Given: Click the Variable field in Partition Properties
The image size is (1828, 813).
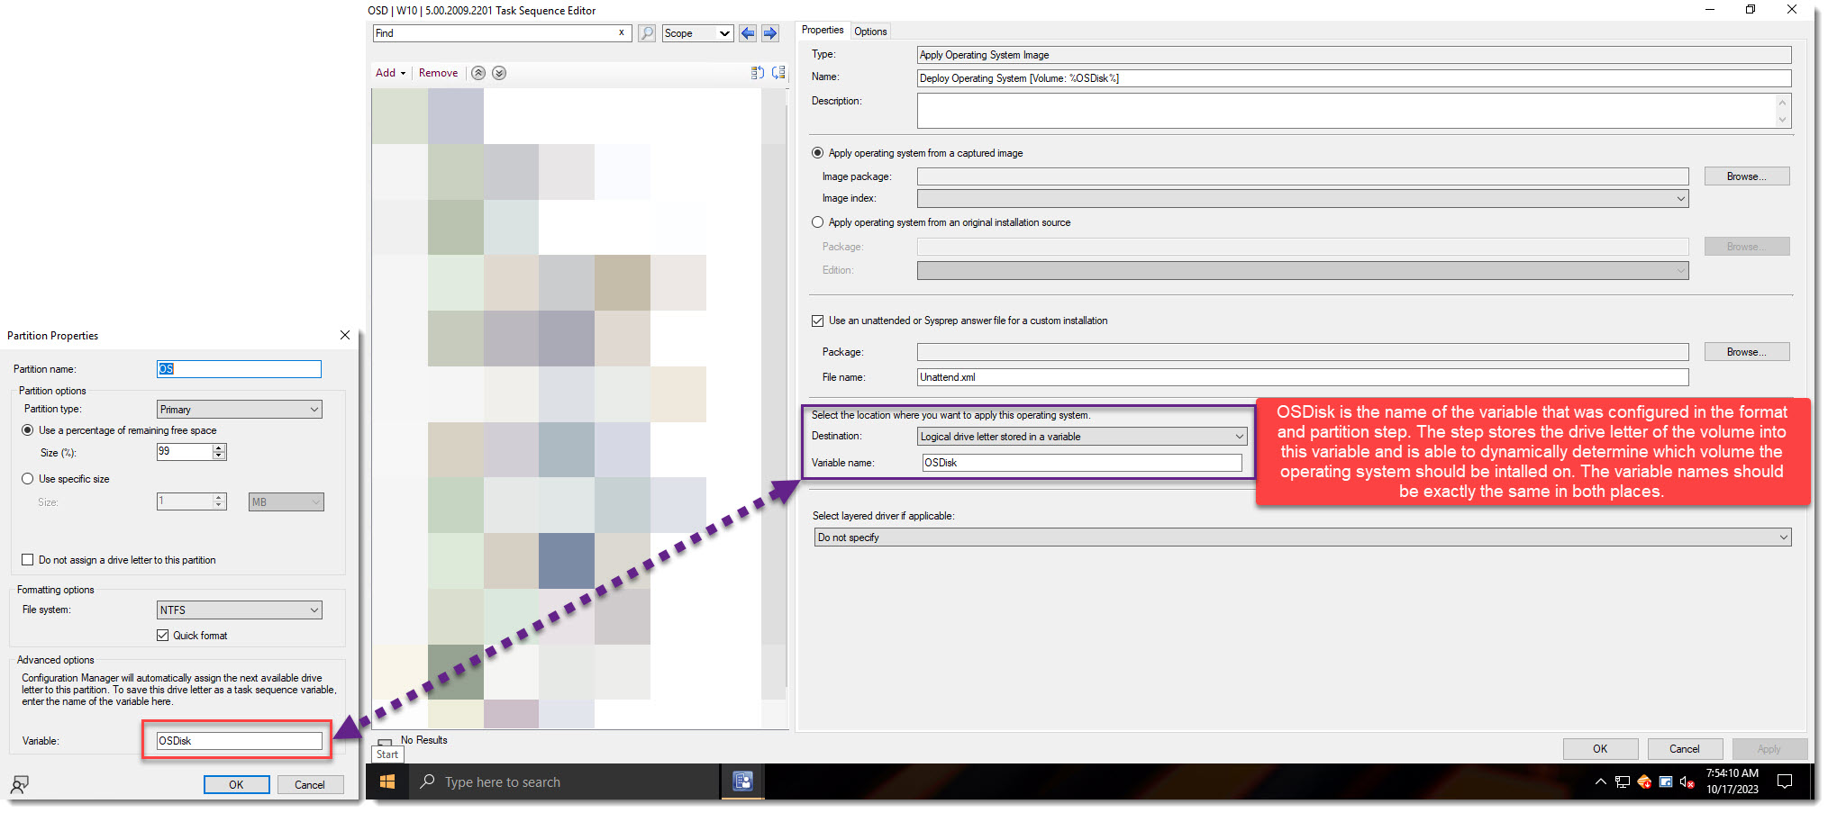Looking at the screenshot, I should [x=239, y=741].
